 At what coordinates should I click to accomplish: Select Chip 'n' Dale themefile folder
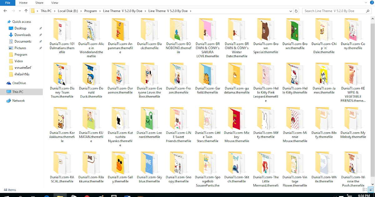pyautogui.click(x=324, y=36)
